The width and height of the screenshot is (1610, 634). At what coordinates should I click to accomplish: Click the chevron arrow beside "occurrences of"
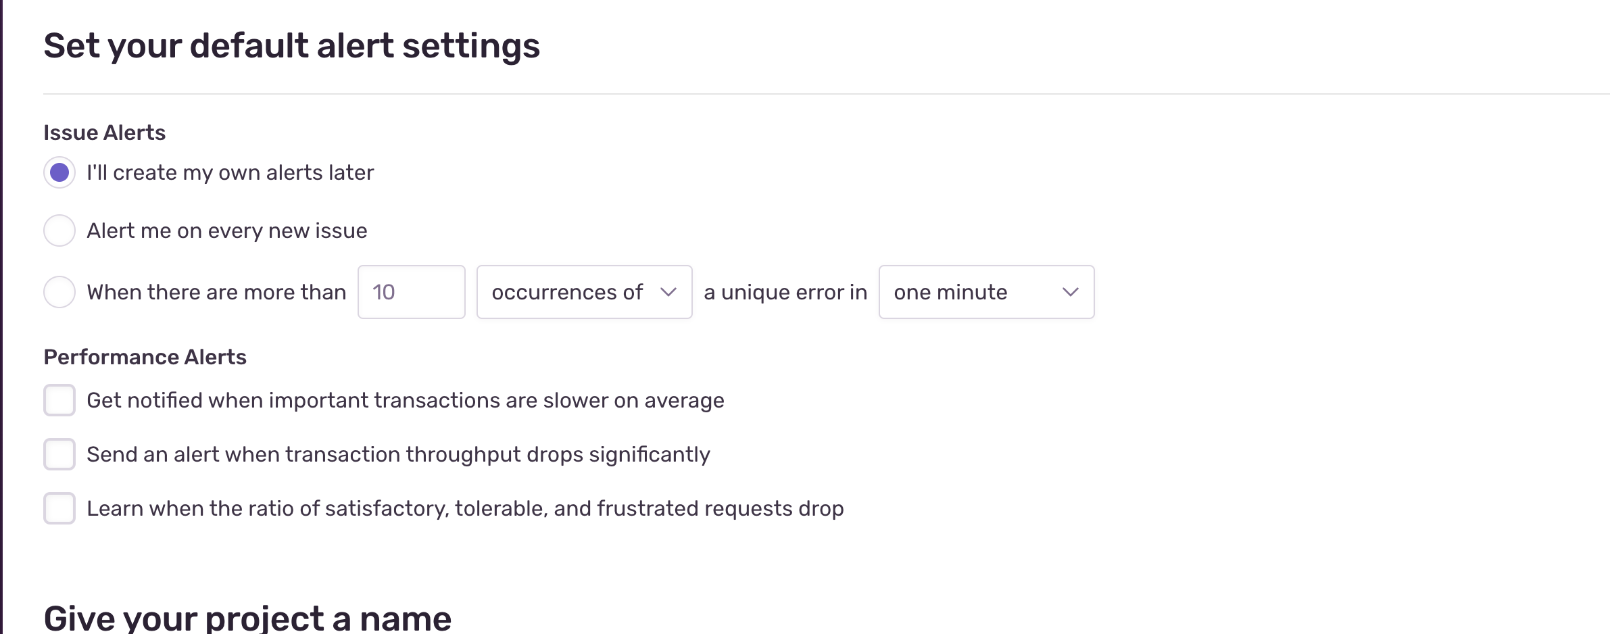[668, 292]
